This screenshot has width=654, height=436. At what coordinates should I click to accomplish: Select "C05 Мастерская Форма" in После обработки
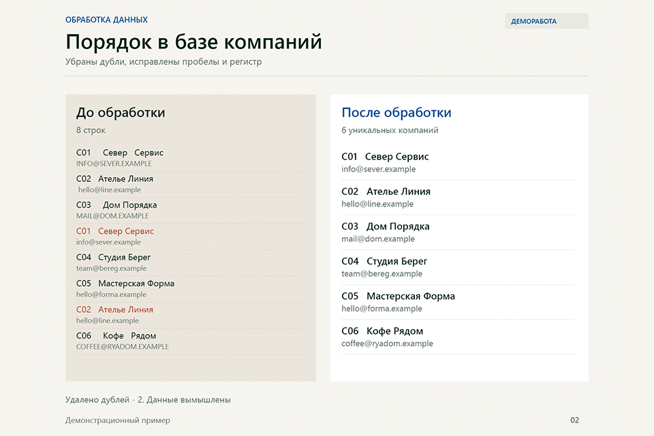(x=399, y=296)
